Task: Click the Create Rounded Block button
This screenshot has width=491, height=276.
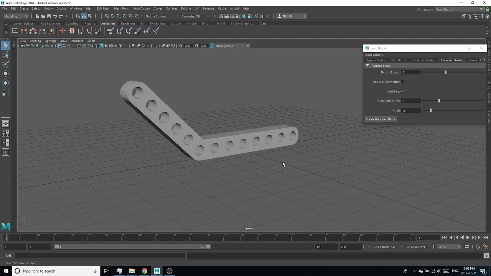Action: (381, 119)
